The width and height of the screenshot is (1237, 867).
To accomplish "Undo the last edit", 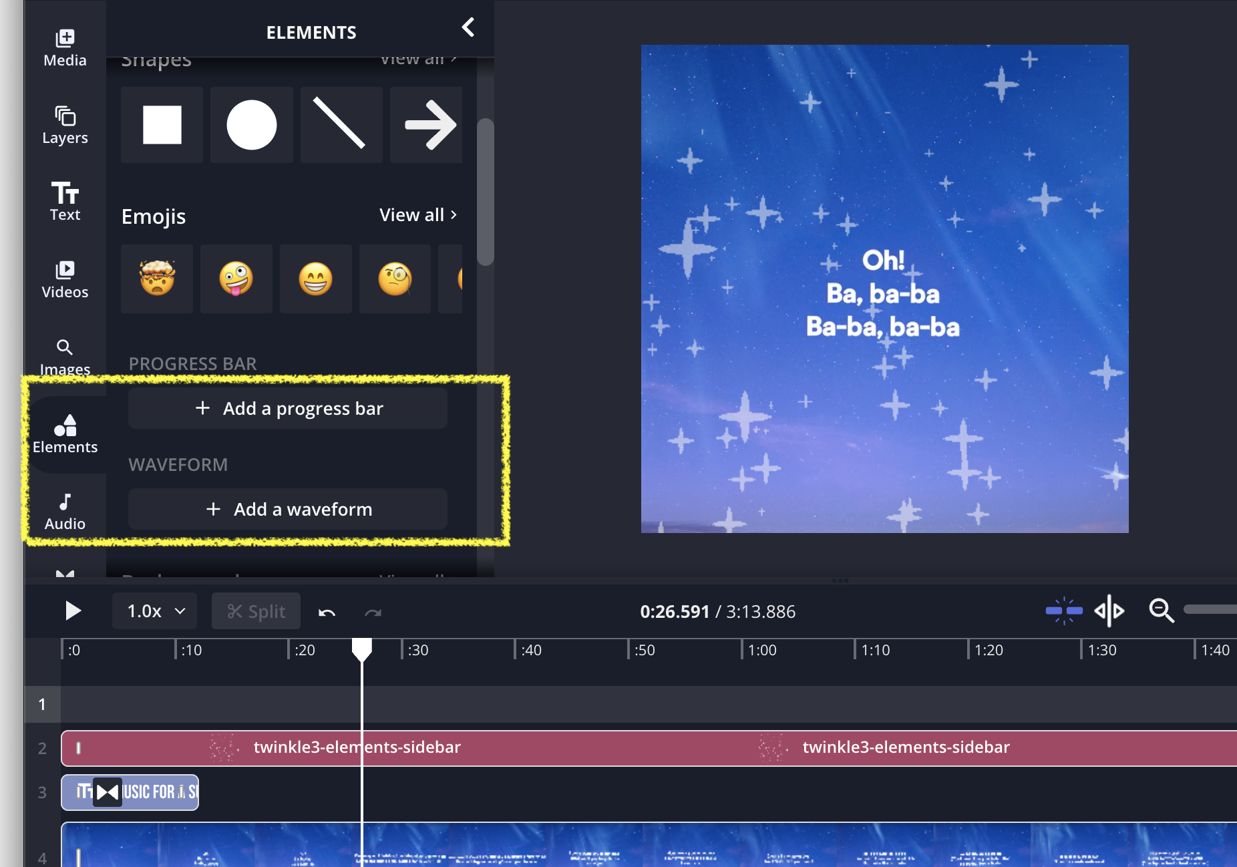I will click(327, 612).
